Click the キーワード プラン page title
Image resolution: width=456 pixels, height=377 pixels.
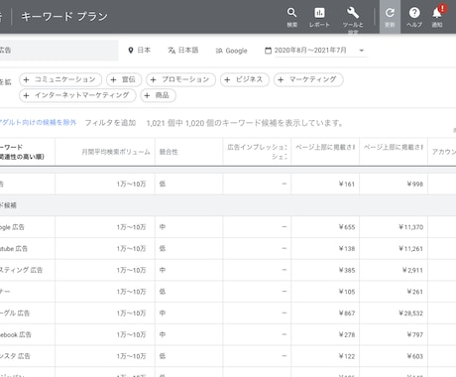pyautogui.click(x=64, y=16)
